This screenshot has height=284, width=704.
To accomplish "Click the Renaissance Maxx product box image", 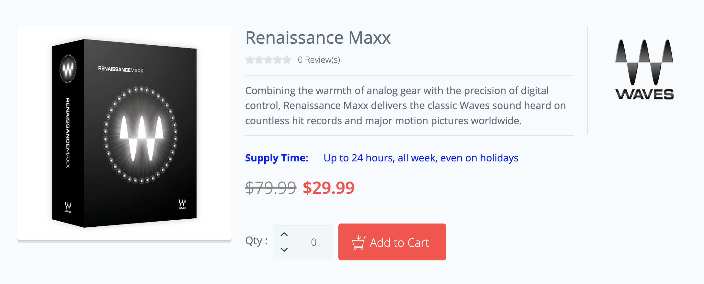I will pos(124,133).
